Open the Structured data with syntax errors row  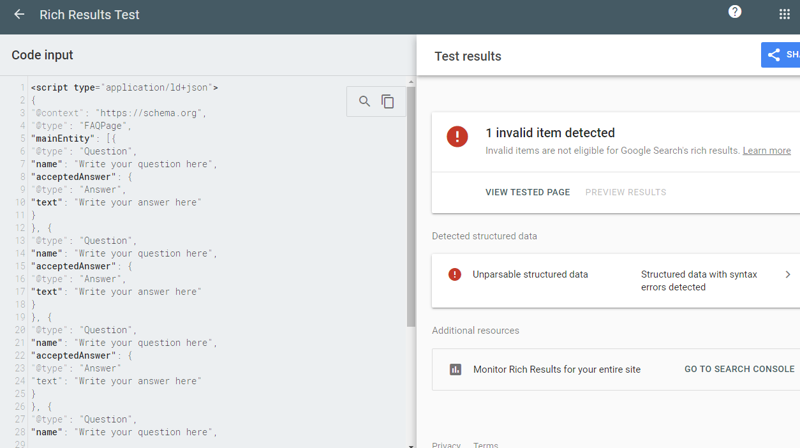(x=699, y=281)
